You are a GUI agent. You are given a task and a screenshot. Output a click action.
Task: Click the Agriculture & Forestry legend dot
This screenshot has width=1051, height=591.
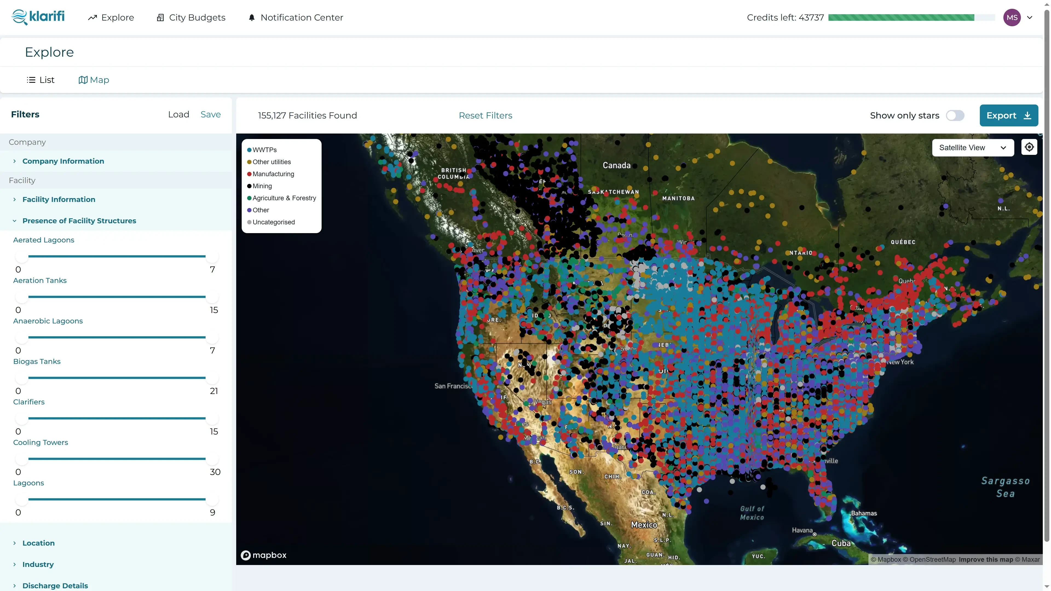click(249, 198)
